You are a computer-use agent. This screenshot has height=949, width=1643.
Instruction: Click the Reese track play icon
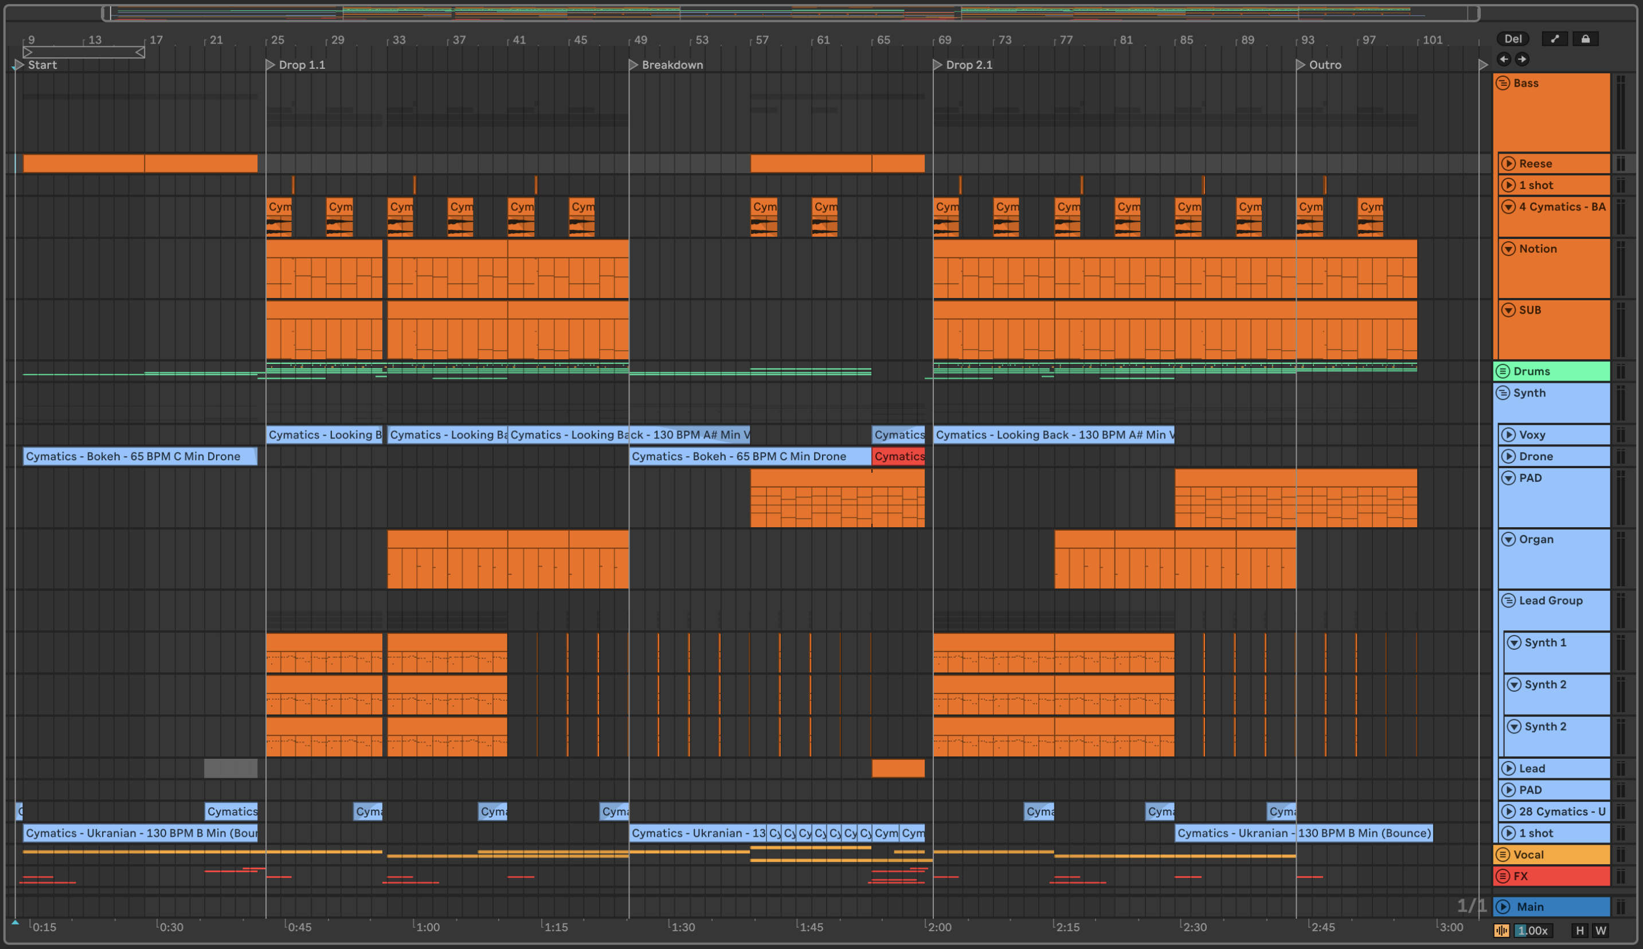[1508, 163]
